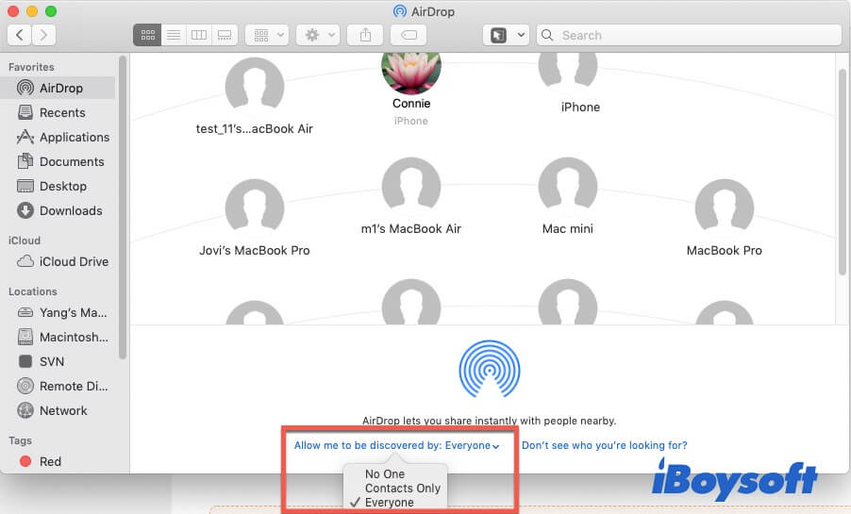
Task: Select AirDrop in the sidebar
Action: coord(58,88)
